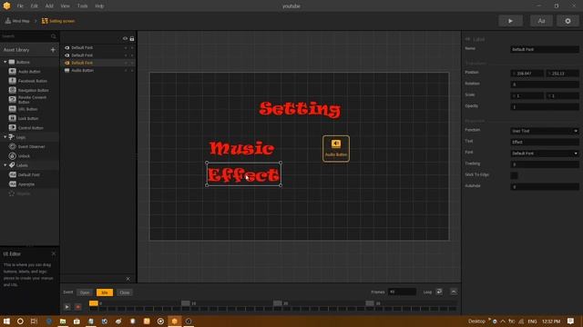Image resolution: width=583 pixels, height=327 pixels.
Task: Collapse the timeline panel chevron
Action: (x=454, y=292)
